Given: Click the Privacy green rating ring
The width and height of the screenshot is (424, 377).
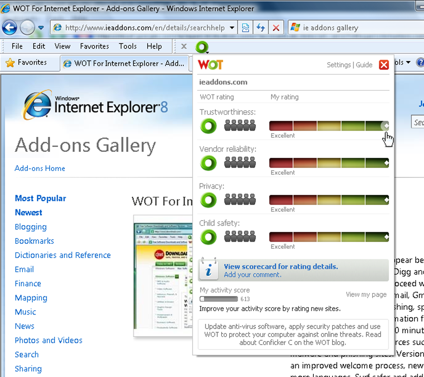Looking at the screenshot, I should point(209,200).
